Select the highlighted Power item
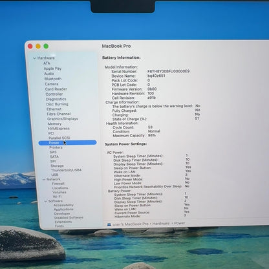 [x=67, y=143]
